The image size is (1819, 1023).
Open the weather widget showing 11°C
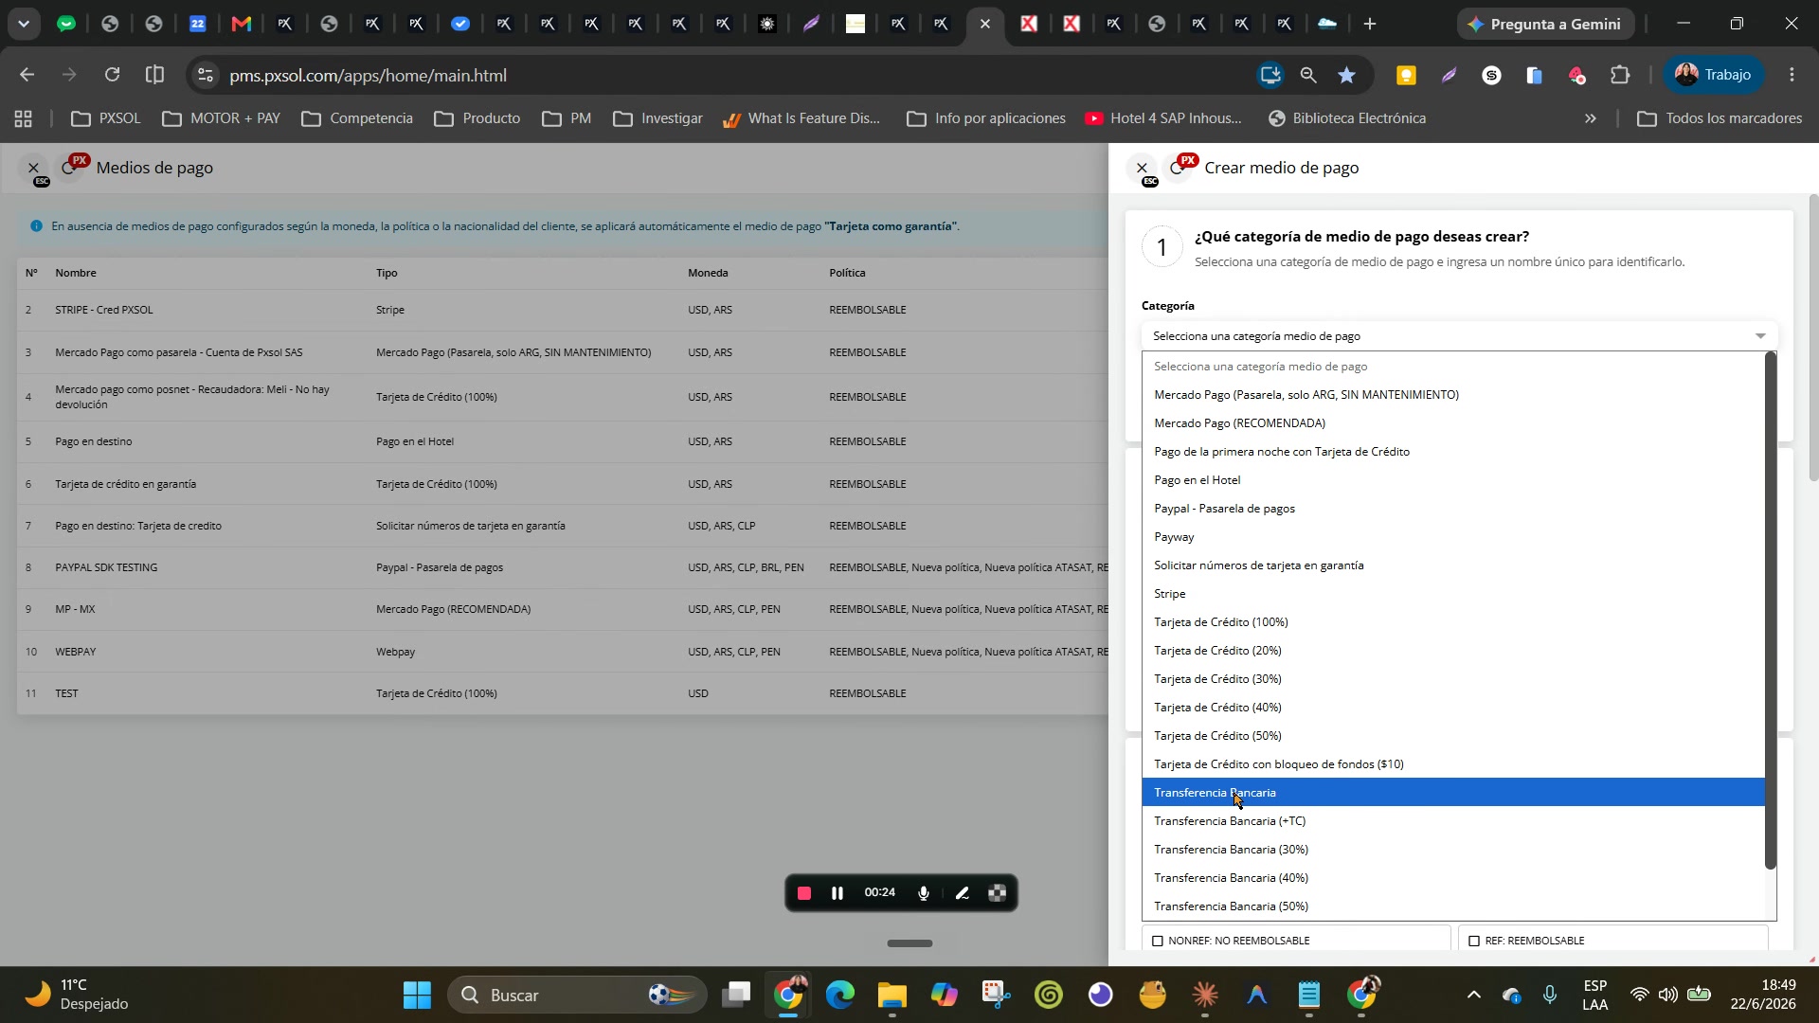tap(76, 995)
